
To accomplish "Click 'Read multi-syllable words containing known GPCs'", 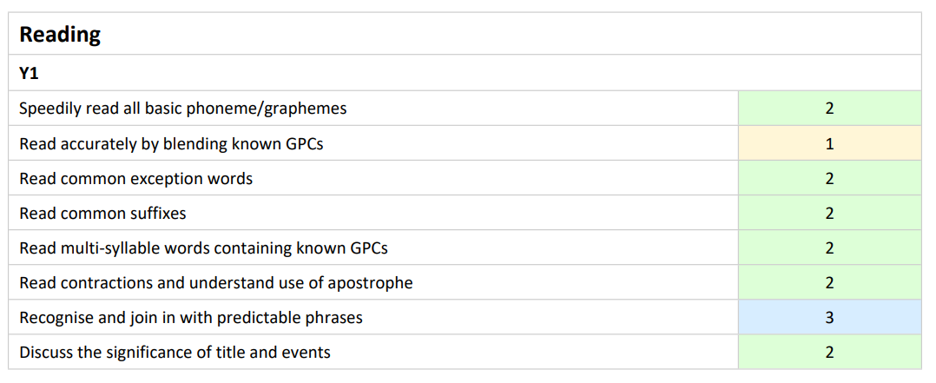I will (x=203, y=248).
